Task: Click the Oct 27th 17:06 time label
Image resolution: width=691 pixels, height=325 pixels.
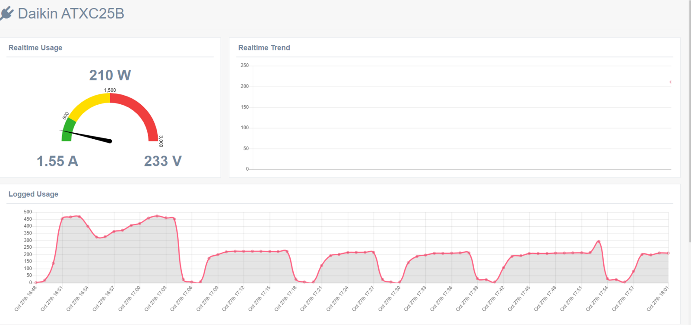Action: [x=181, y=298]
